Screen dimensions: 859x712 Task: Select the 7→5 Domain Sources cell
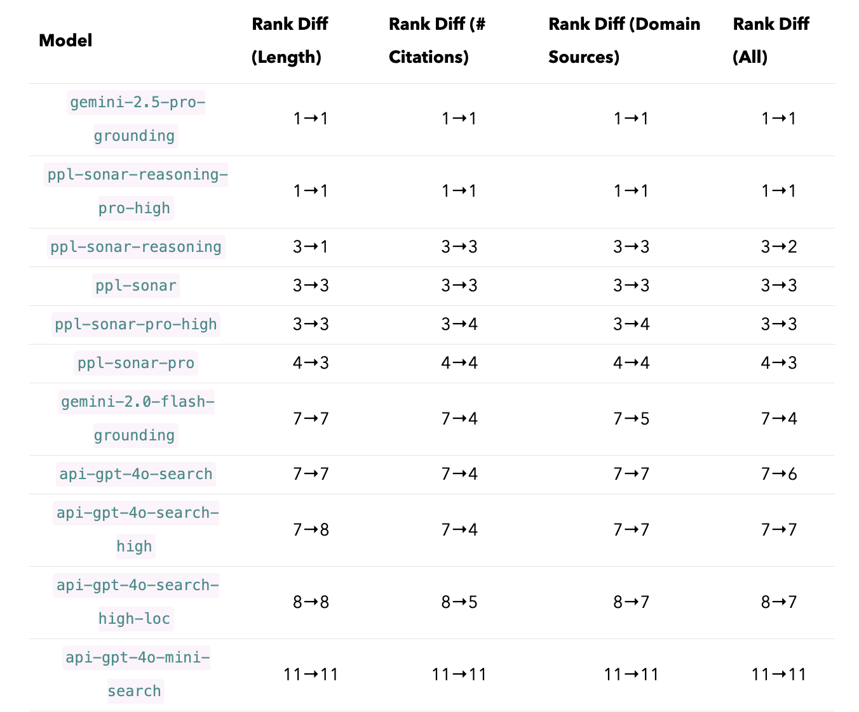coord(631,419)
